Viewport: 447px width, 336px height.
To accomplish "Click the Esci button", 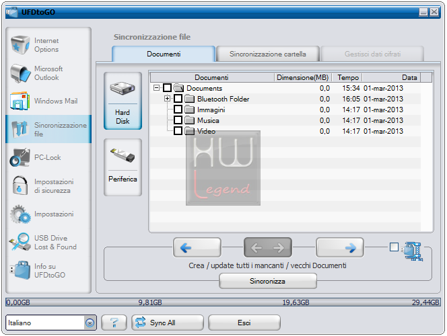I will (244, 323).
